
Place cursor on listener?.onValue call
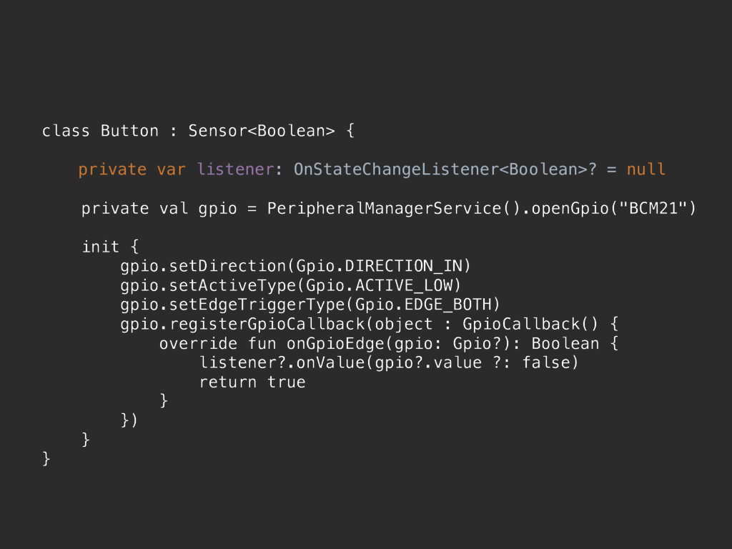tap(282, 362)
